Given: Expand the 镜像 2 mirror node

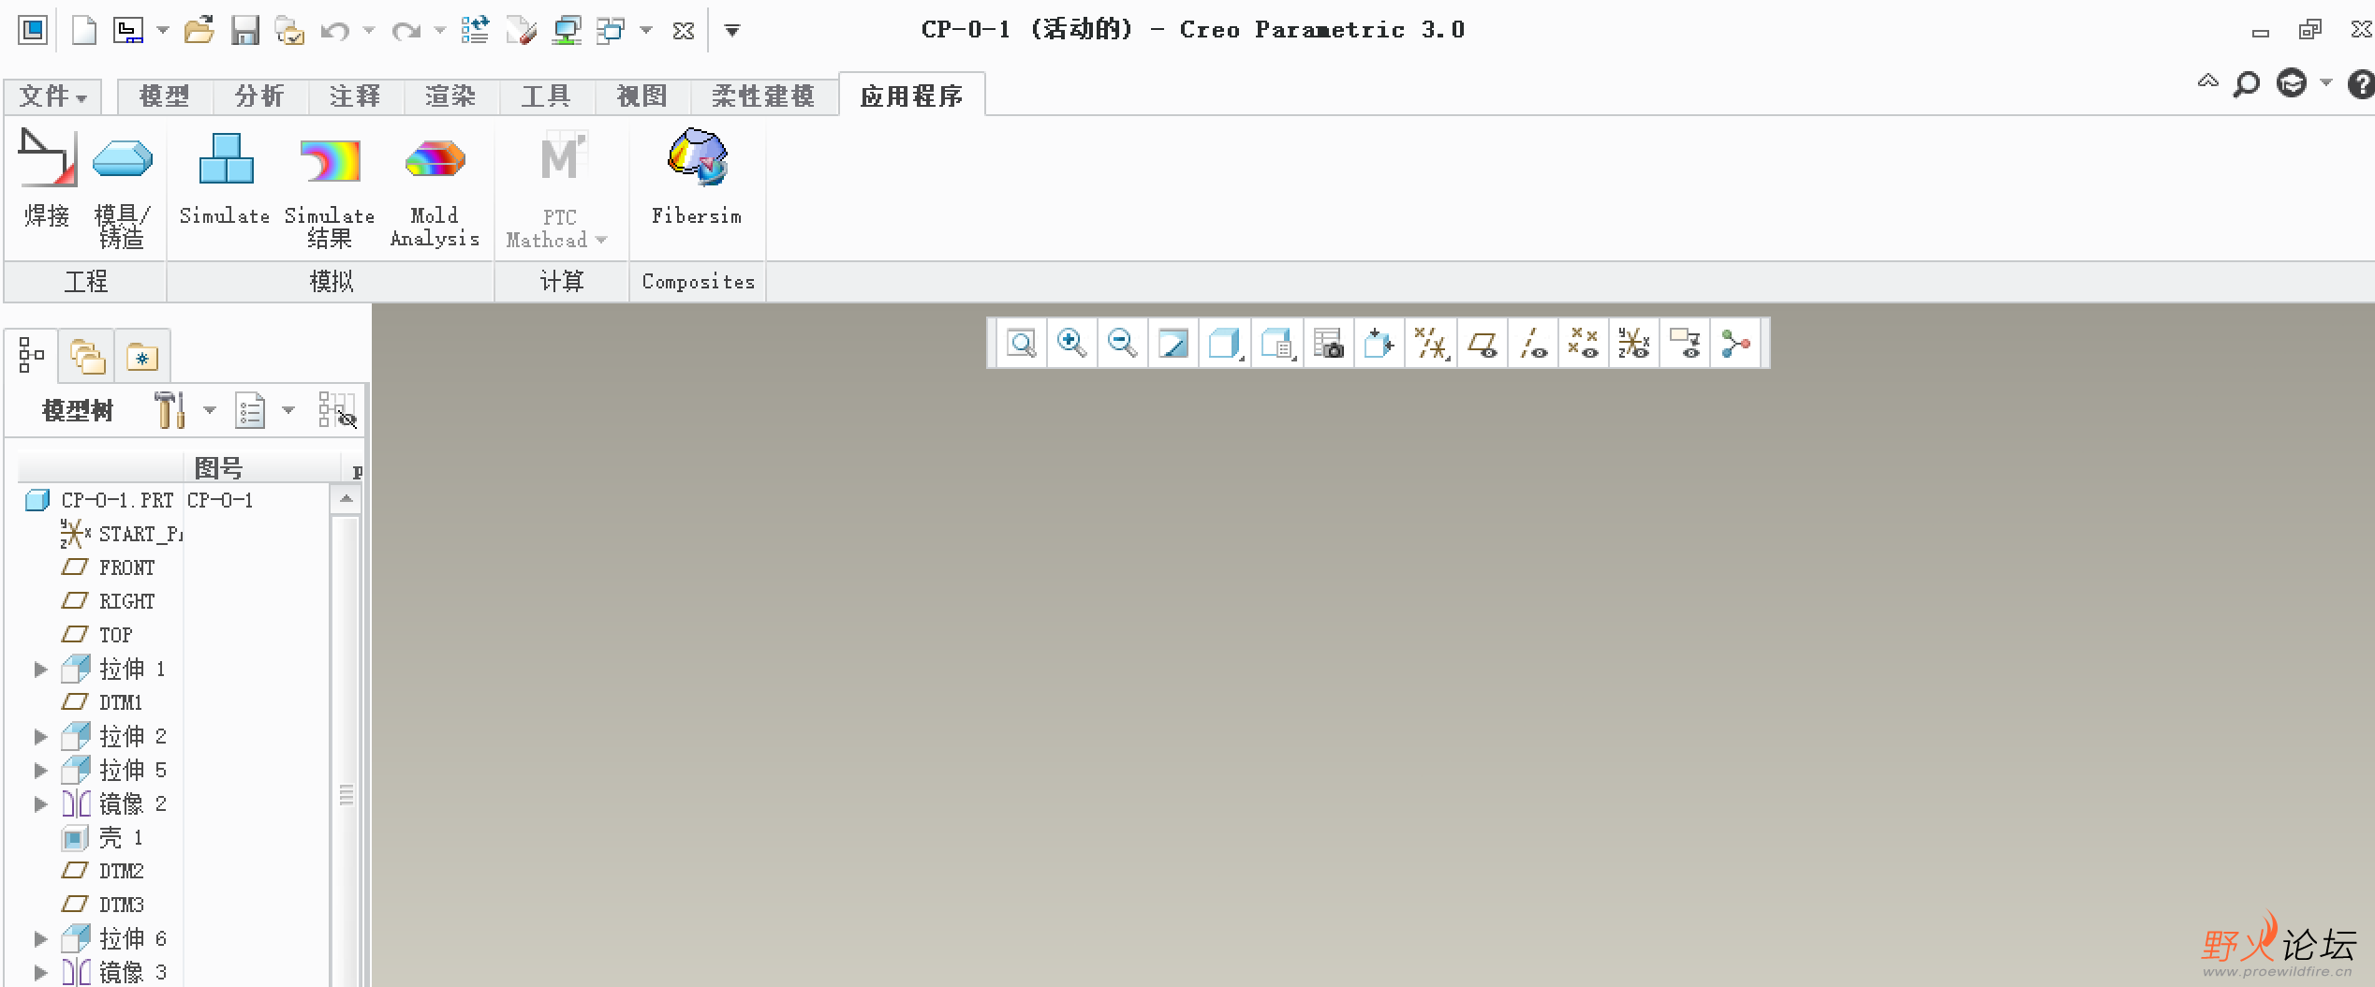Looking at the screenshot, I should [x=40, y=804].
